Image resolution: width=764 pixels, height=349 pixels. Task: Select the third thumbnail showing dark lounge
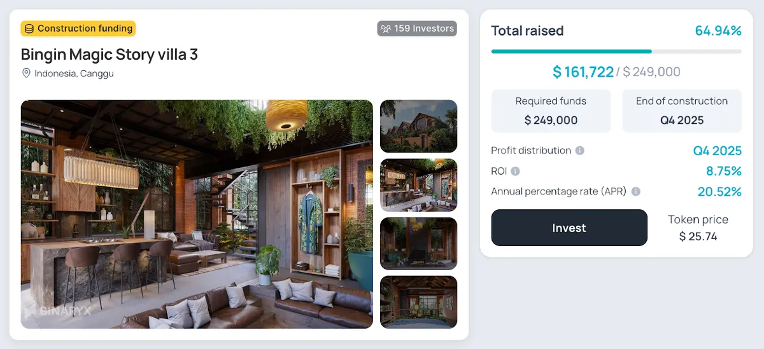[x=418, y=243]
